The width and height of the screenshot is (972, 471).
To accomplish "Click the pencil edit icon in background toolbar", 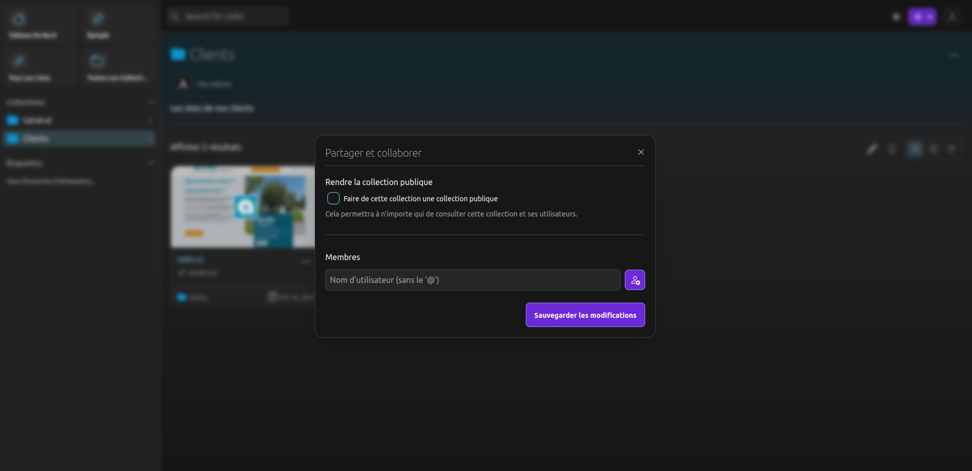I will click(872, 149).
